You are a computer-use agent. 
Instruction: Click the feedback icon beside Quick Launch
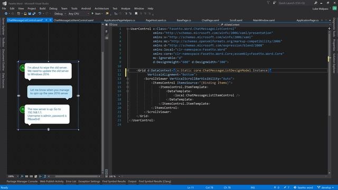tap(275, 3)
